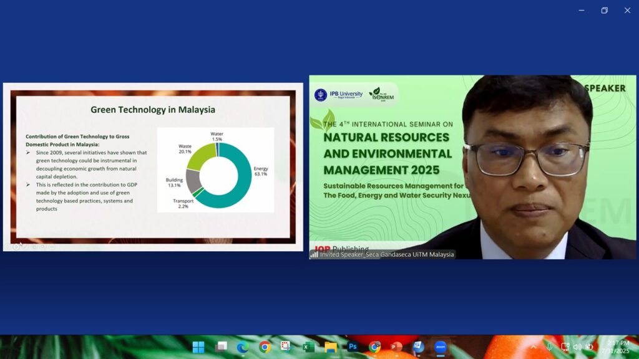Screen dimensions: 639x359
Task: Click the Invited Speaker name label
Action: point(386,254)
